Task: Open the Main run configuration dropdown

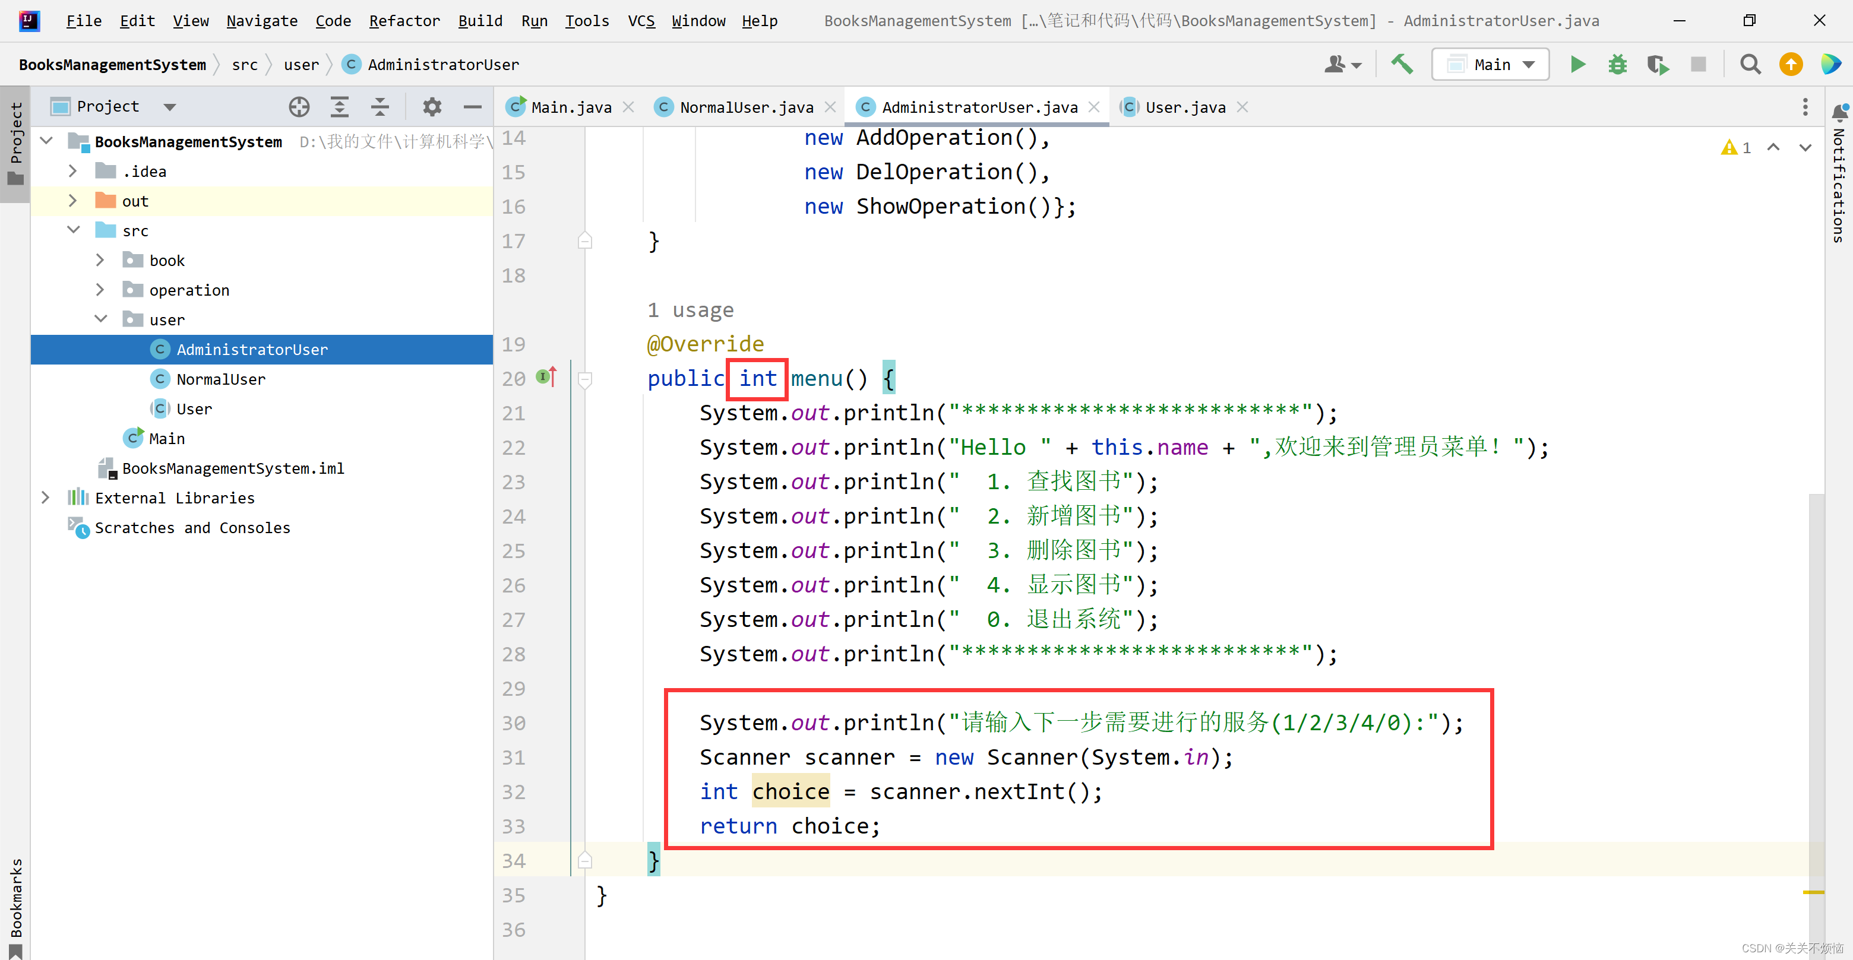Action: (1491, 65)
